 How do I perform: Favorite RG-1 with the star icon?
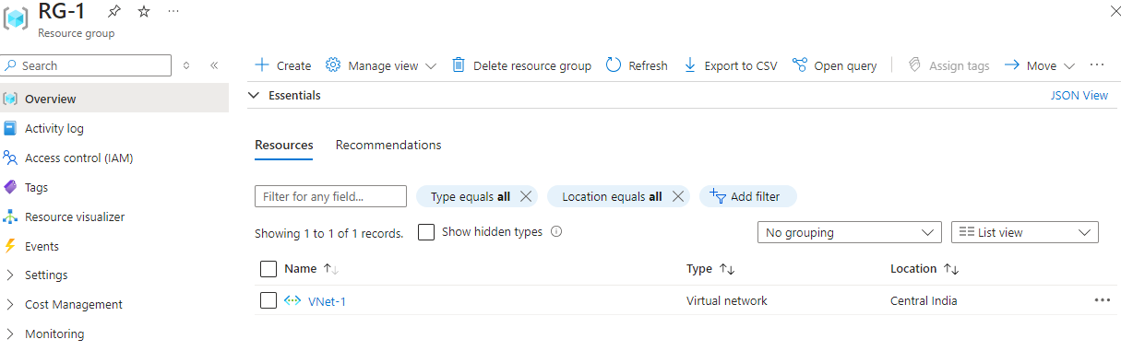[143, 12]
